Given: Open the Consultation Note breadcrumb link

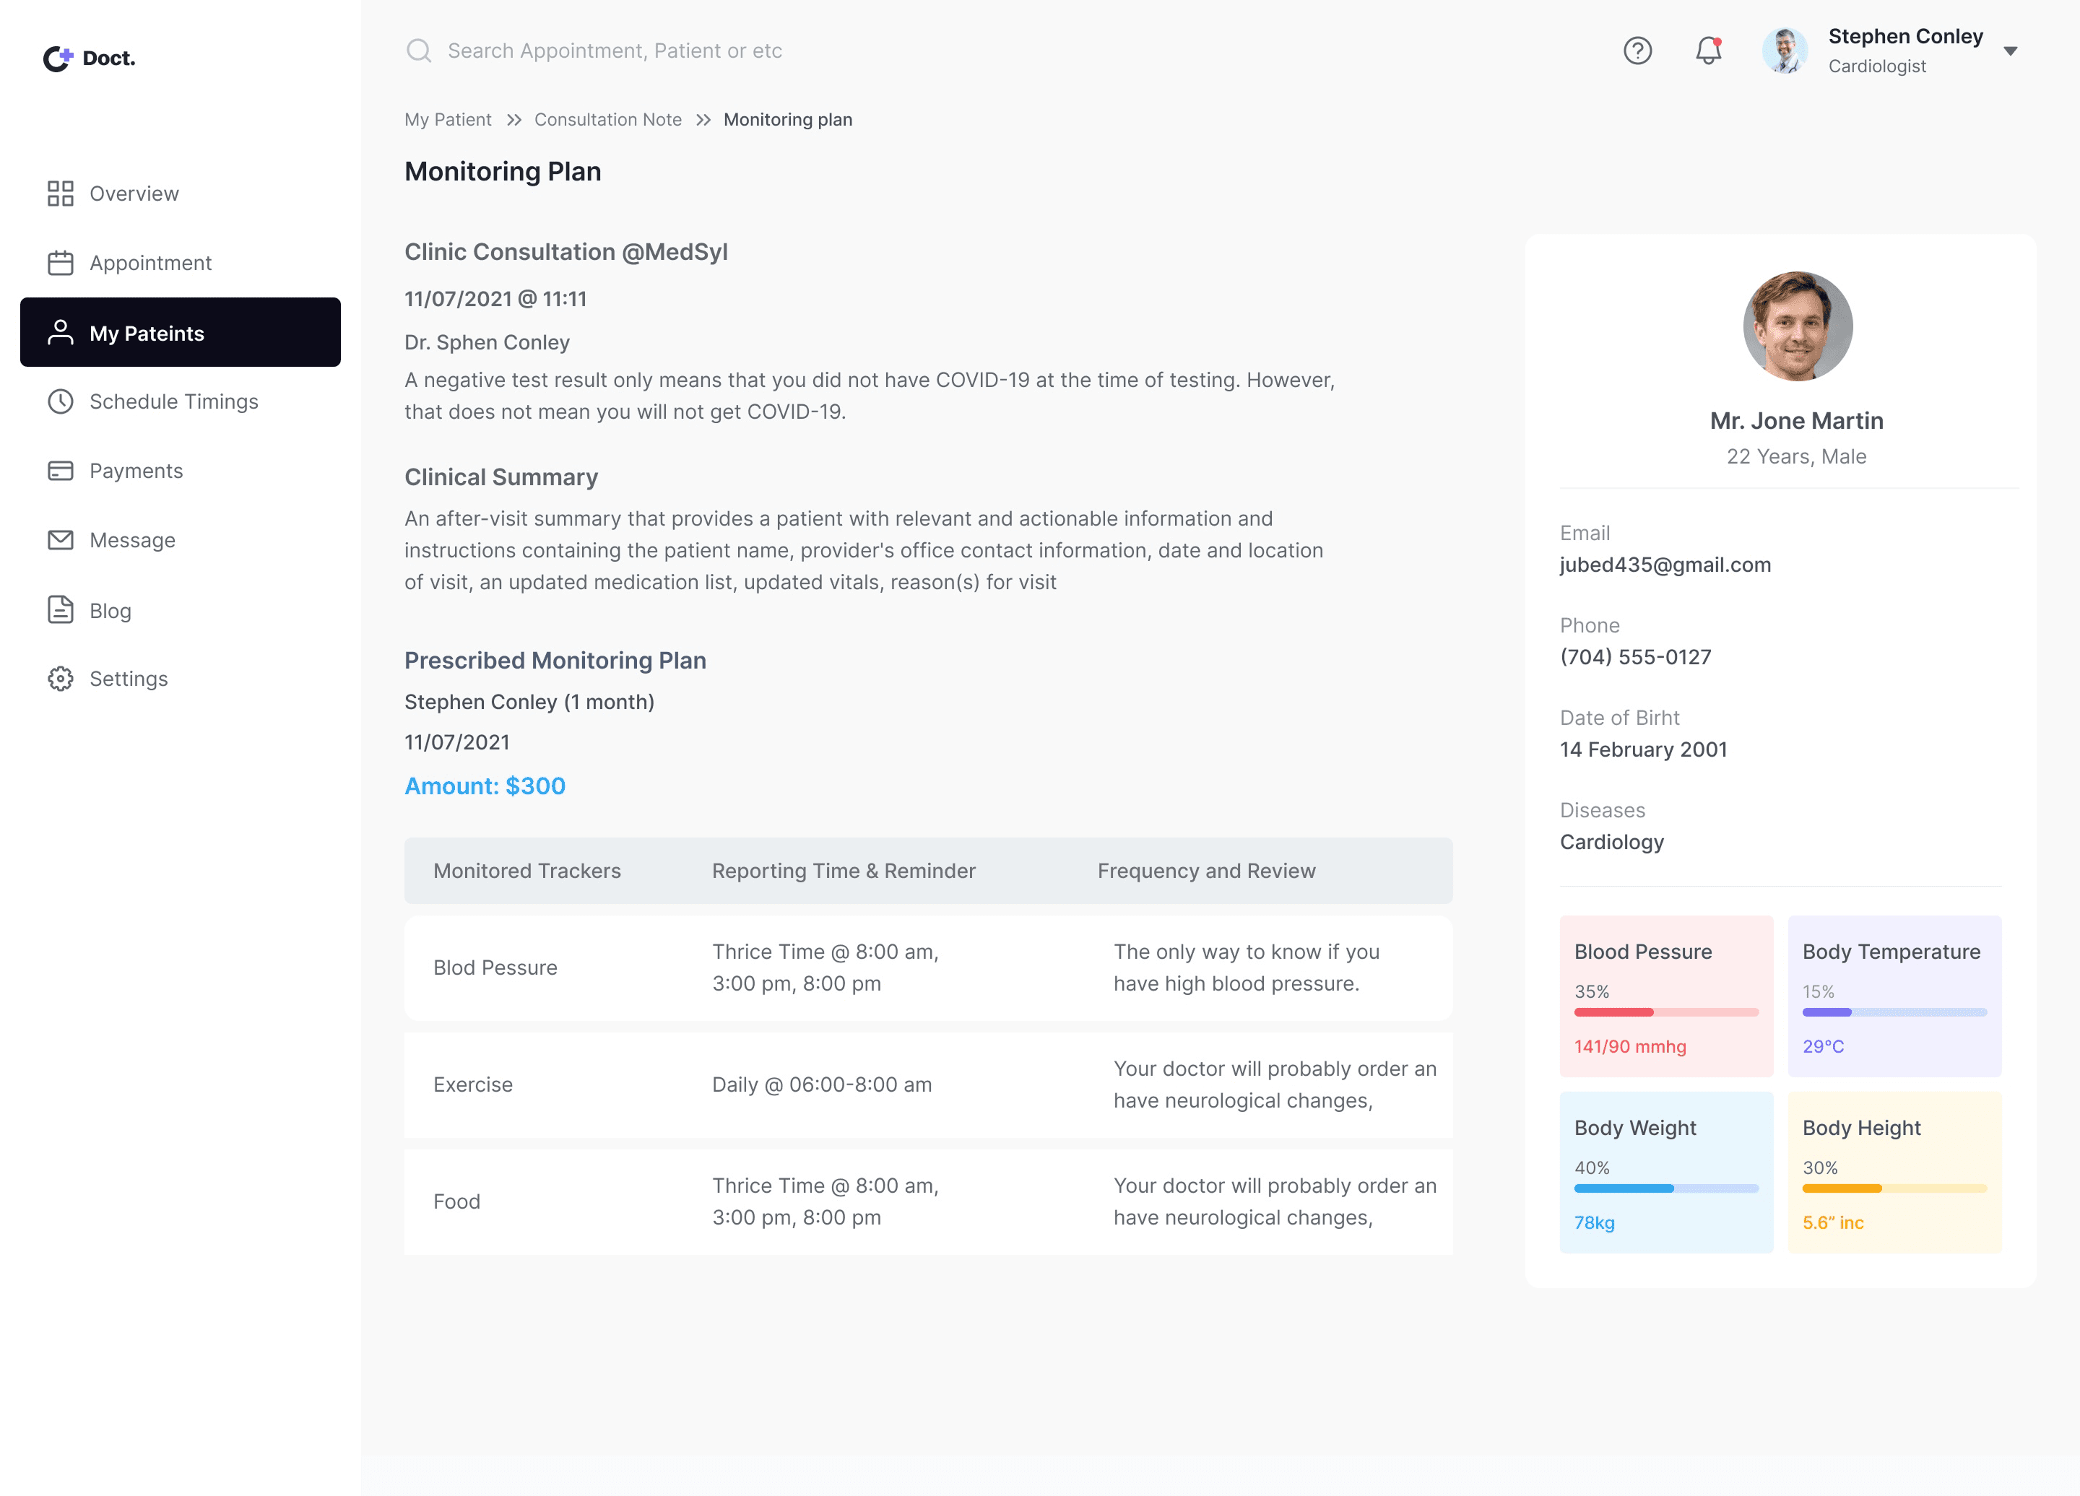Looking at the screenshot, I should [x=607, y=119].
